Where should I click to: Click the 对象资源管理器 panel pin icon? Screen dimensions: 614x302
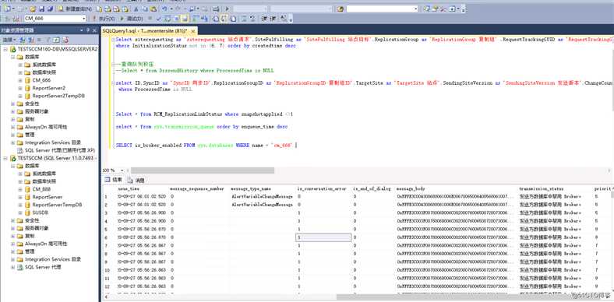(x=88, y=30)
